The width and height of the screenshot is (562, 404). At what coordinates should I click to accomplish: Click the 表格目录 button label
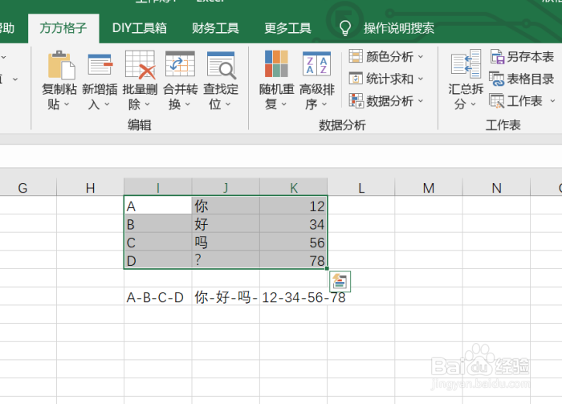coord(531,79)
